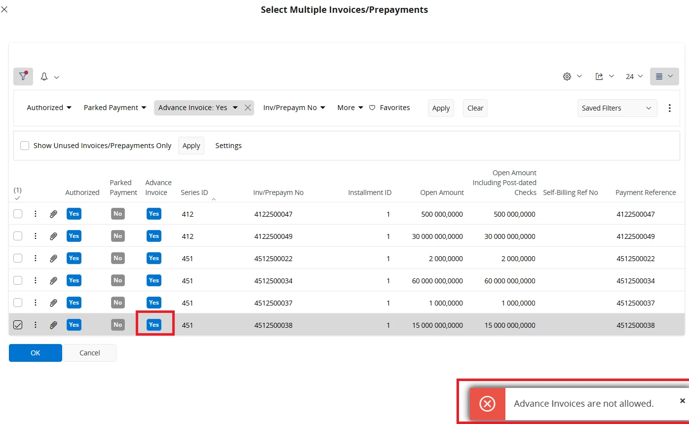The width and height of the screenshot is (689, 424).
Task: Apply the selected filter bar criteria
Action: (441, 108)
